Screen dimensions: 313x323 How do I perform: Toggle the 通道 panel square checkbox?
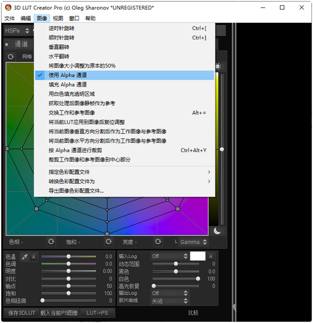pos(7,44)
